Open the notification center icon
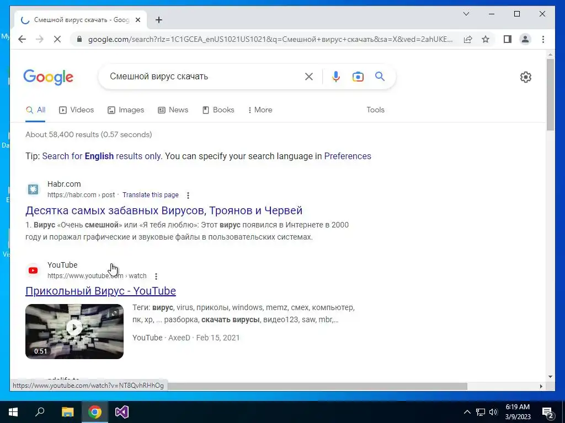Viewport: 565px width, 423px height. point(548,412)
